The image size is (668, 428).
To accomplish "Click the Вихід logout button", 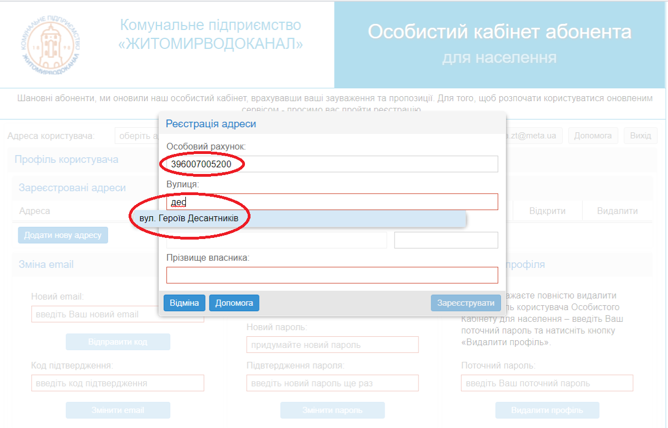I will [x=640, y=136].
